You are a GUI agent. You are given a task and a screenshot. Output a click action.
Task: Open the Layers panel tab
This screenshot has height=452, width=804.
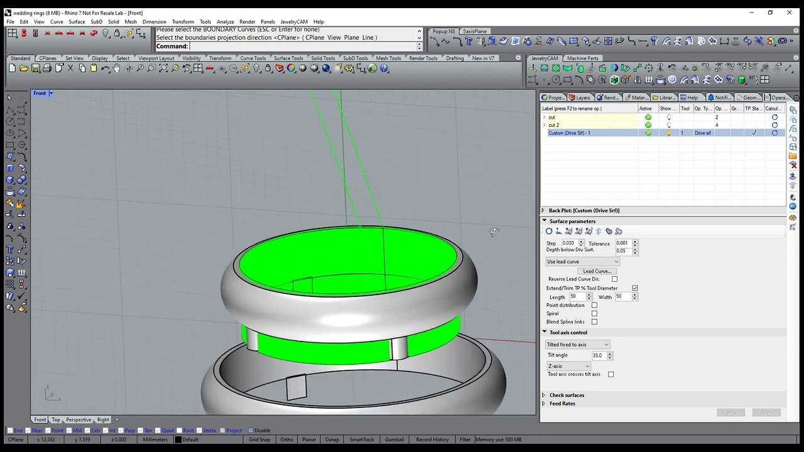(580, 97)
